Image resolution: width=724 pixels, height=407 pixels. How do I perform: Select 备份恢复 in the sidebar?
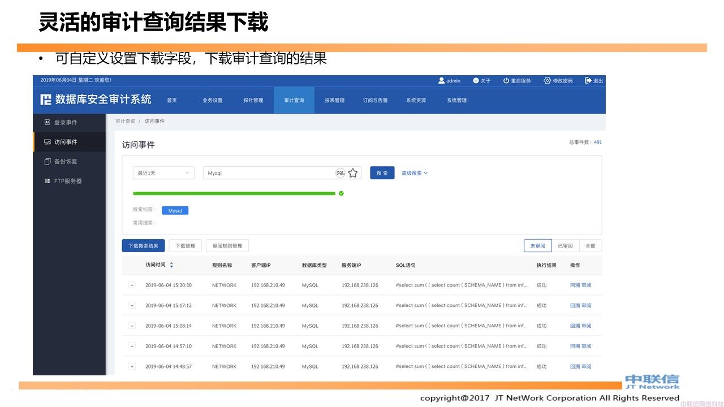[x=70, y=162]
